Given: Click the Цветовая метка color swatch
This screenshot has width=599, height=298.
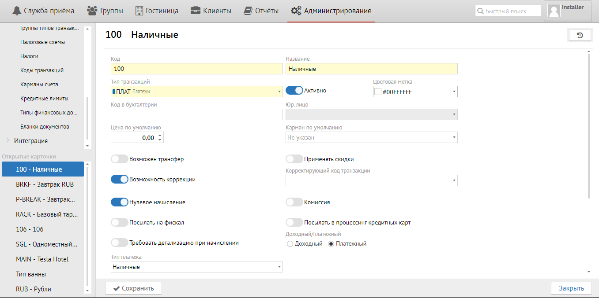Looking at the screenshot, I should [378, 92].
